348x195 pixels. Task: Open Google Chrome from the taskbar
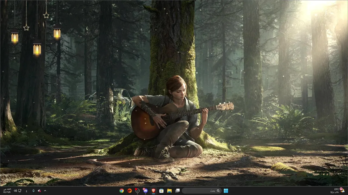point(122,191)
